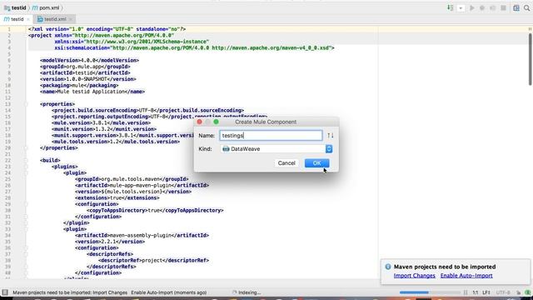Screen dimensions: 533x300
Task: Click the vertical editor scrollbar thumb
Action: tap(530, 59)
